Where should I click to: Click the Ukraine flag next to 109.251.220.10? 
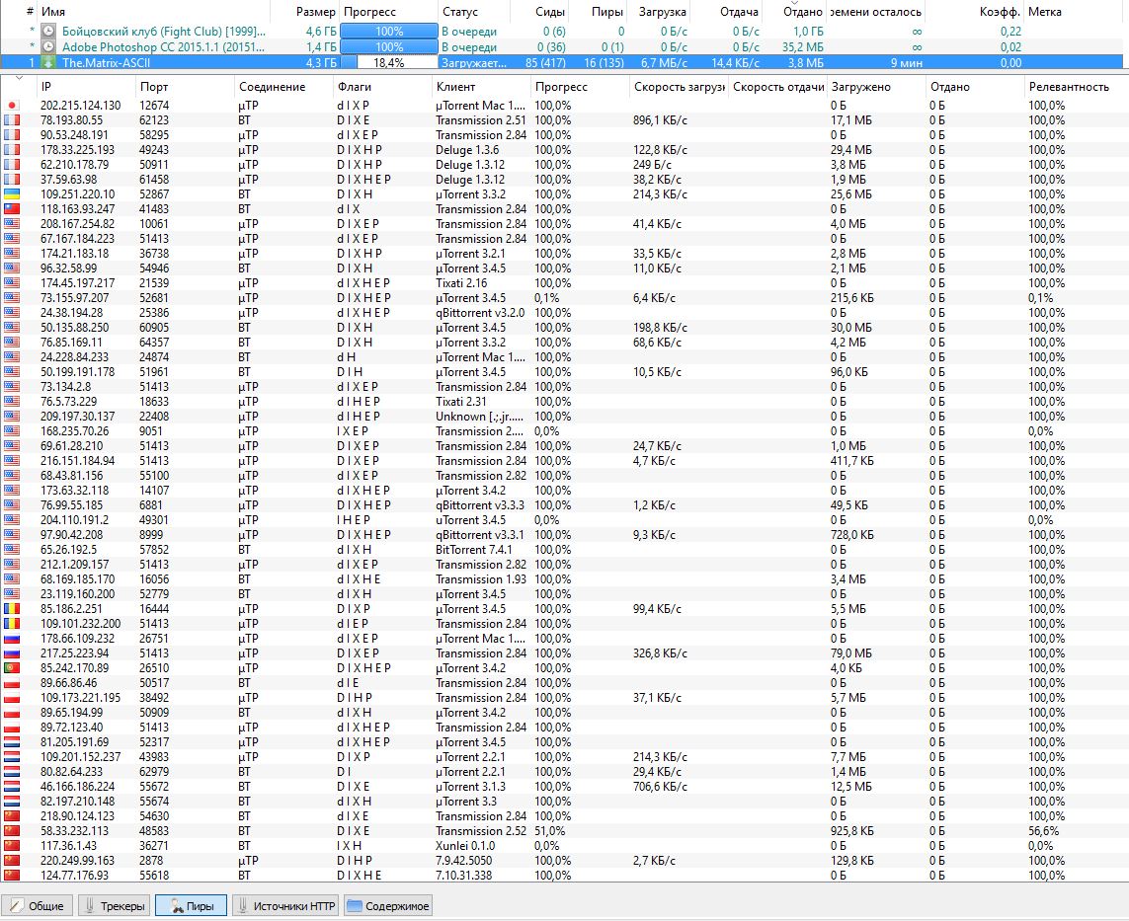tap(12, 194)
